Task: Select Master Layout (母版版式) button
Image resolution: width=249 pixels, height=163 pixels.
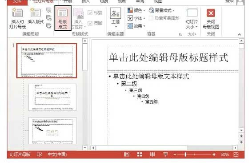Action: tap(63, 18)
